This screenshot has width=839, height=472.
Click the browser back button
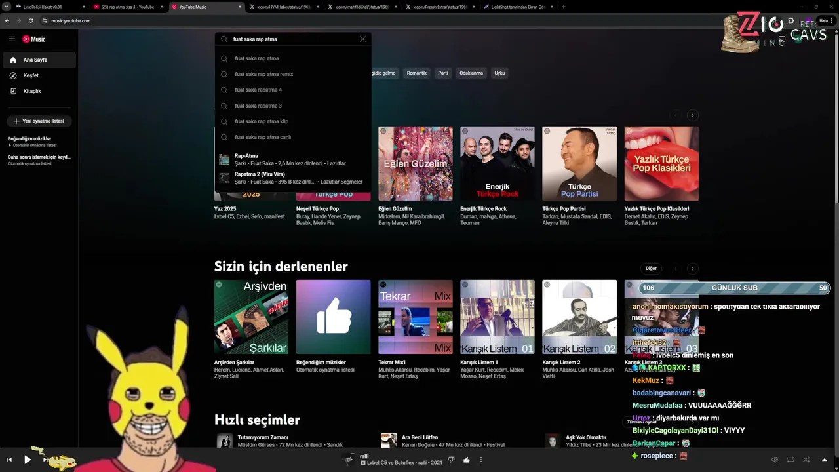pos(7,20)
